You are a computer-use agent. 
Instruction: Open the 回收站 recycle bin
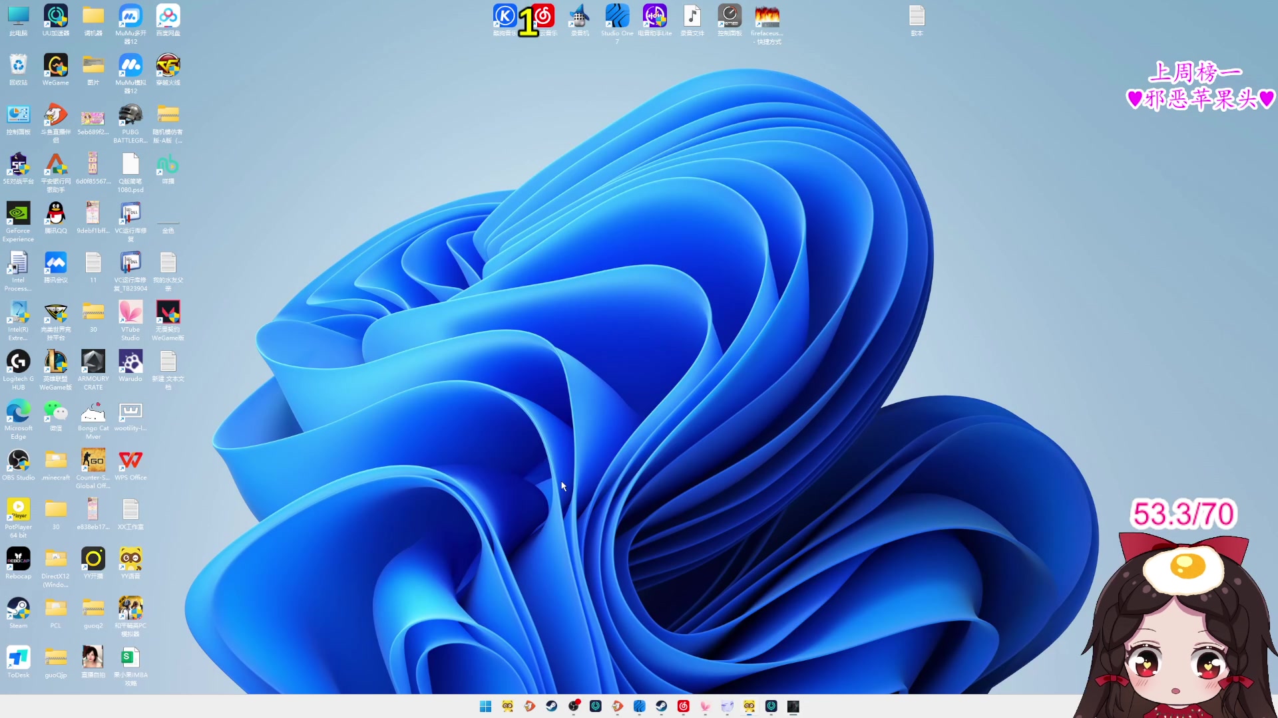18,69
